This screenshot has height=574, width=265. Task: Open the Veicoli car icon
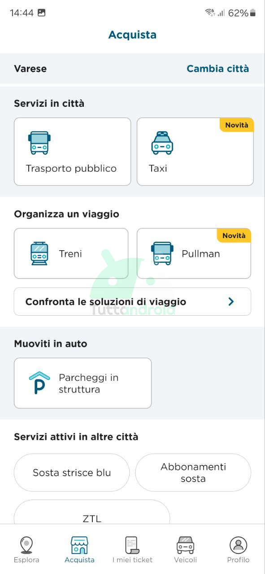point(185,545)
